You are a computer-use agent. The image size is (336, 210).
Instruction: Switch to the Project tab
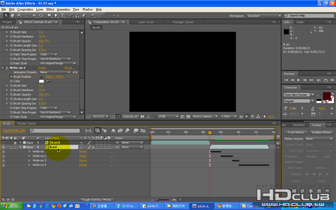7,22
